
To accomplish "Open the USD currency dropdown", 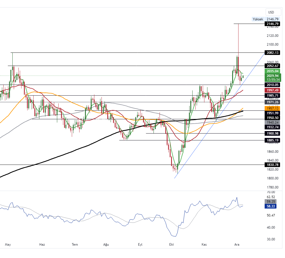I will tap(271, 12).
